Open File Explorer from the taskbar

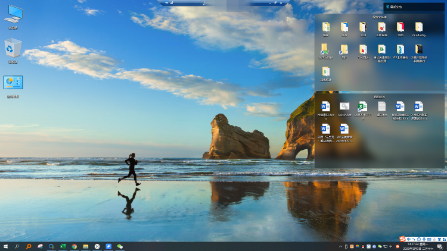coord(85,246)
